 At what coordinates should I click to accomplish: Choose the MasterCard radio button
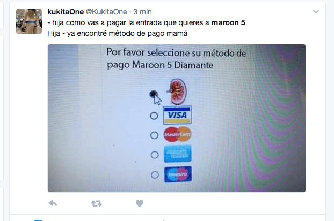[154, 135]
